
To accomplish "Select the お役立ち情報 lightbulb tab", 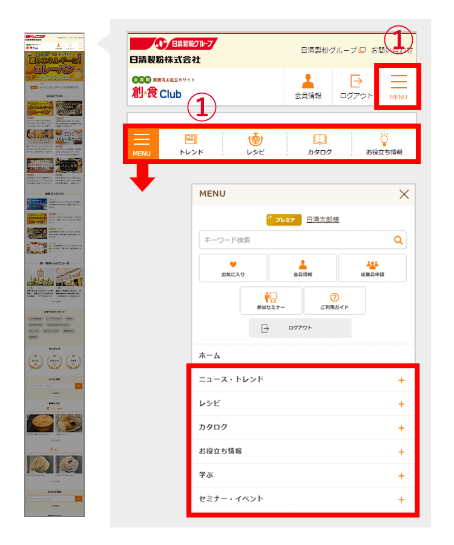I will pyautogui.click(x=384, y=145).
